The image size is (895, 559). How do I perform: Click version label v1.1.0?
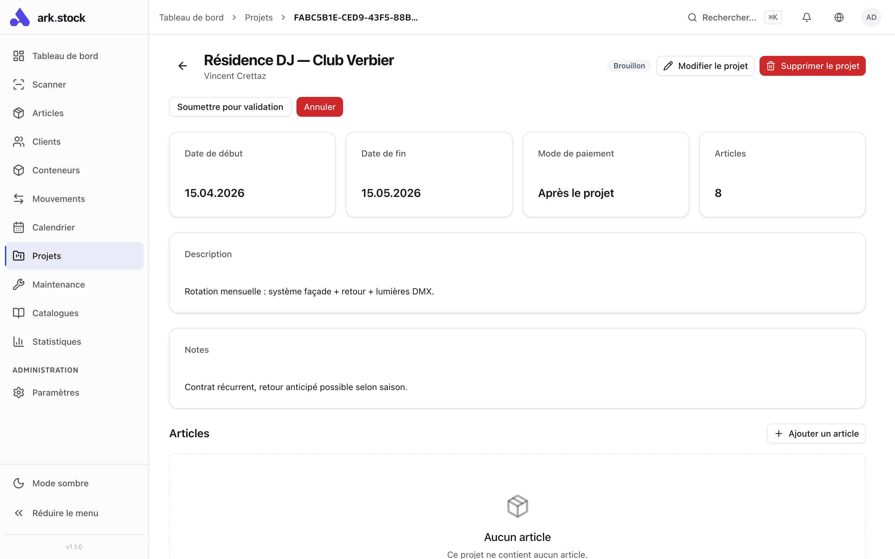tap(74, 547)
